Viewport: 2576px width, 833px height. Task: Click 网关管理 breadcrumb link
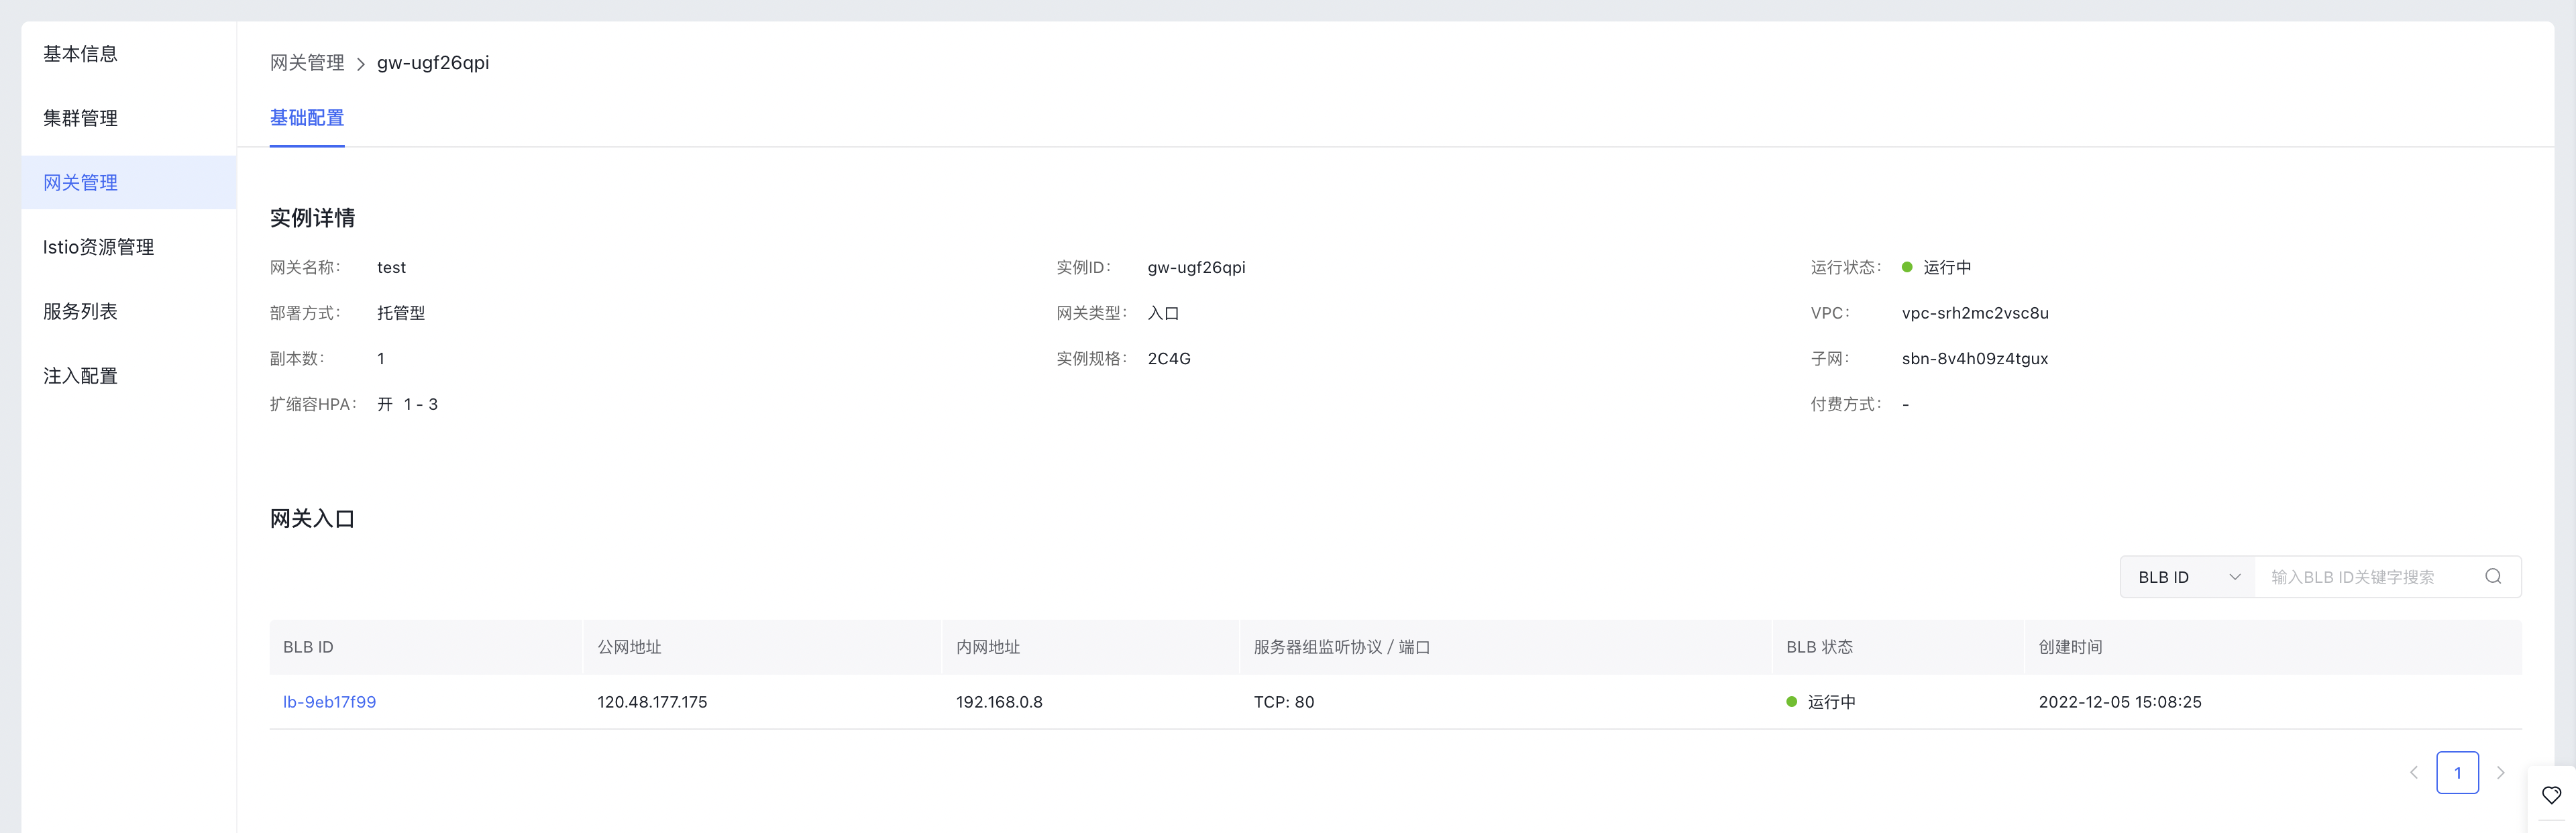point(307,63)
